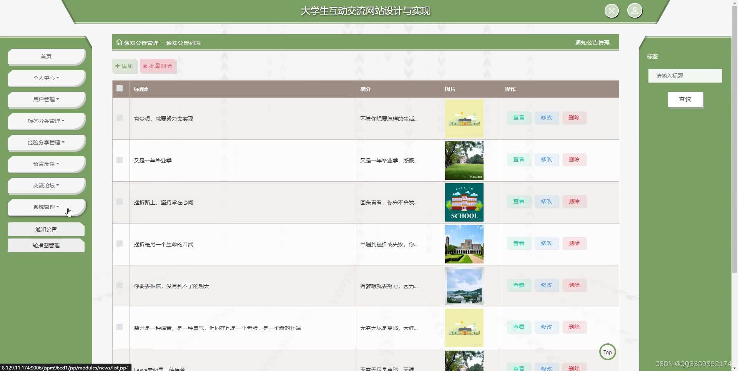Edit the 挫折是另一个生命的开端 notice
Viewport: 738px width, 371px height.
[546, 243]
